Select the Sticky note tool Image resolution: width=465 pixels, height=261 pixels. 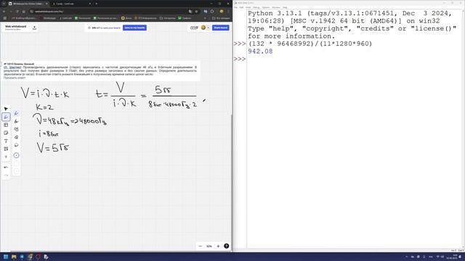click(x=6, y=133)
